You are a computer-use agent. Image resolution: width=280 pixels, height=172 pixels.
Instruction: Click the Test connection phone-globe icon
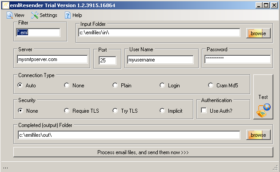pyautogui.click(x=263, y=110)
